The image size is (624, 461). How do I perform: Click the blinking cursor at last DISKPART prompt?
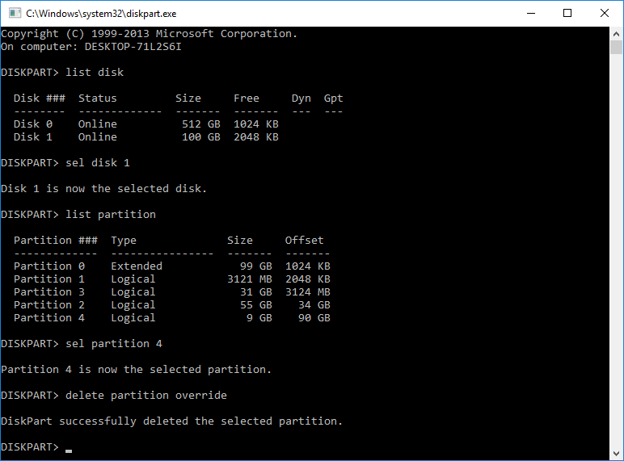[69, 451]
